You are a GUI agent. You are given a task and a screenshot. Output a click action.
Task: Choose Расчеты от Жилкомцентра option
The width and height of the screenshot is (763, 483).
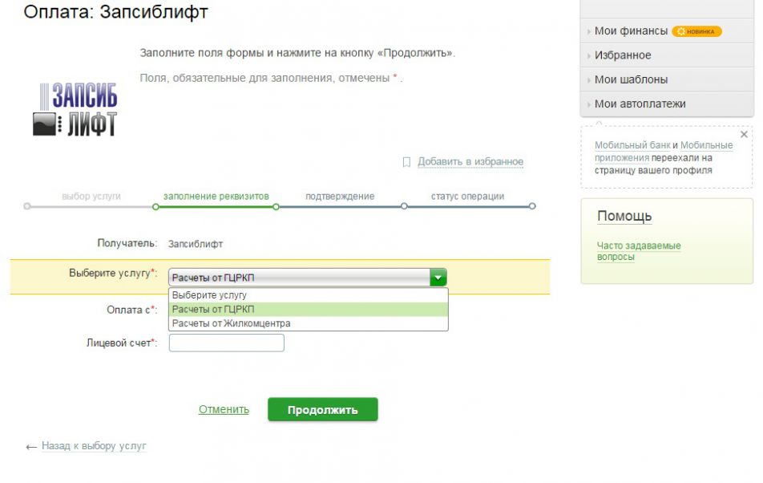pyautogui.click(x=308, y=323)
